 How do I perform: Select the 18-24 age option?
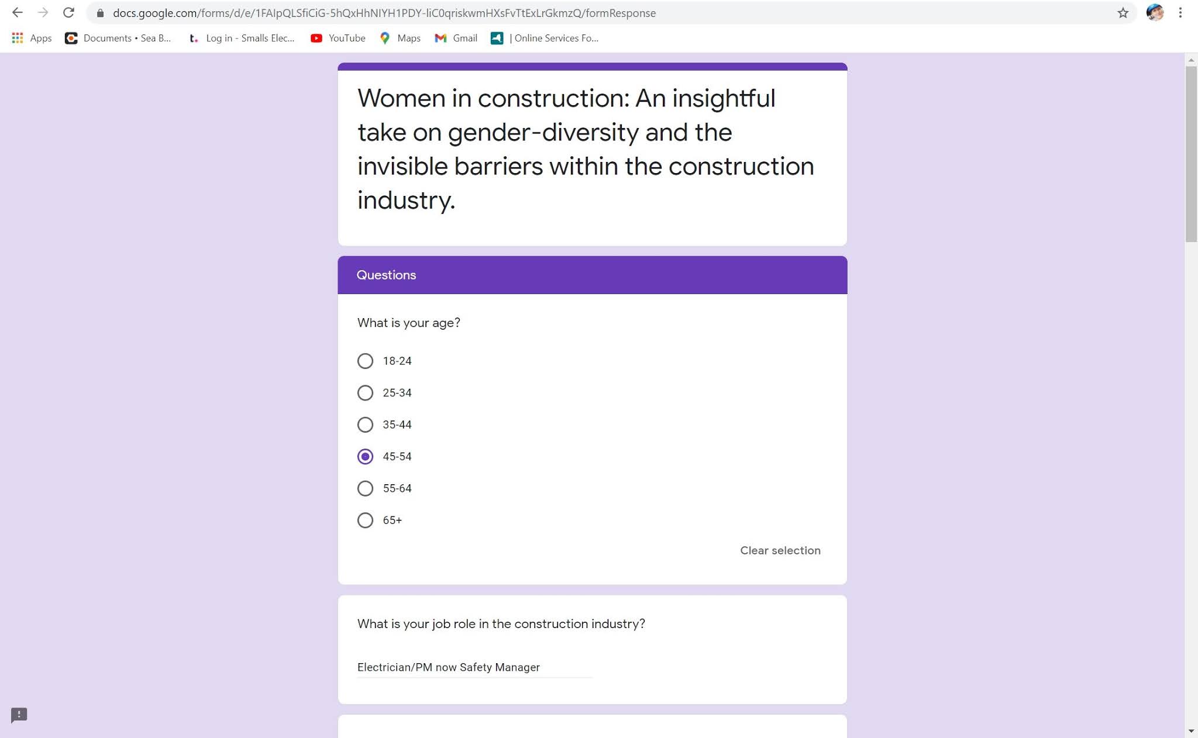[365, 361]
